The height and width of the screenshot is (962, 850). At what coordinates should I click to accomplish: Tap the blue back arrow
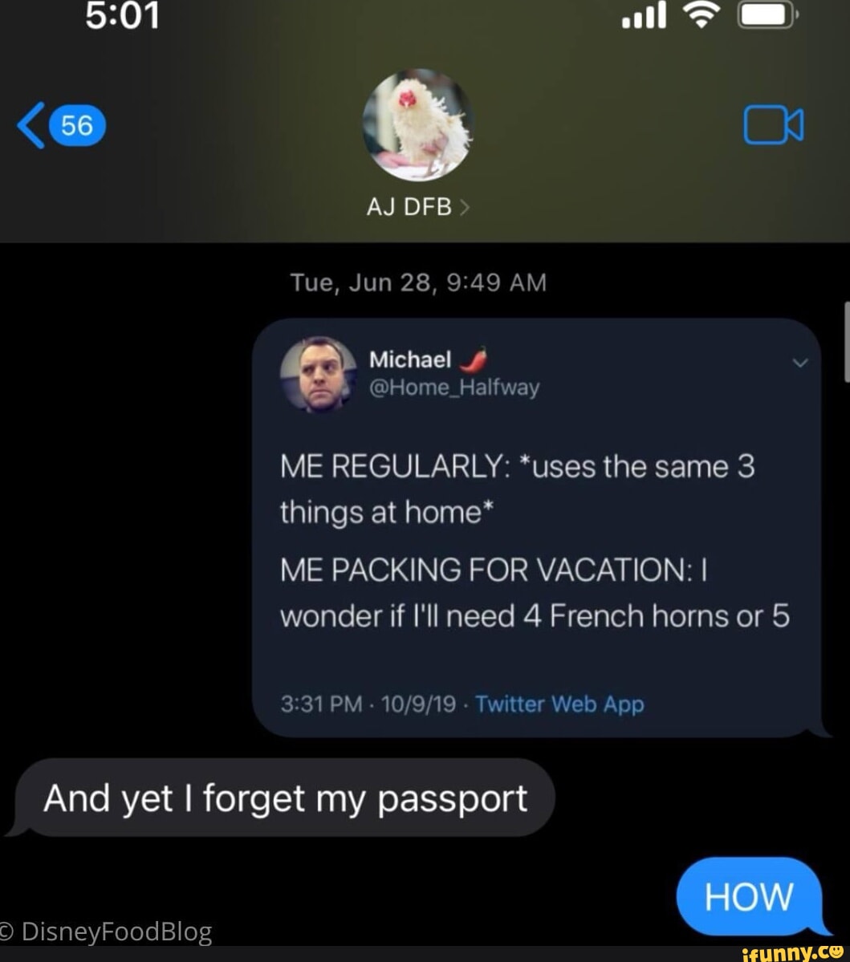coord(31,125)
